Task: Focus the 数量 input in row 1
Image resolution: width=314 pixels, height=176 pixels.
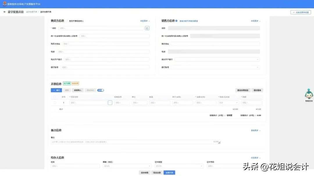Action: (160, 103)
